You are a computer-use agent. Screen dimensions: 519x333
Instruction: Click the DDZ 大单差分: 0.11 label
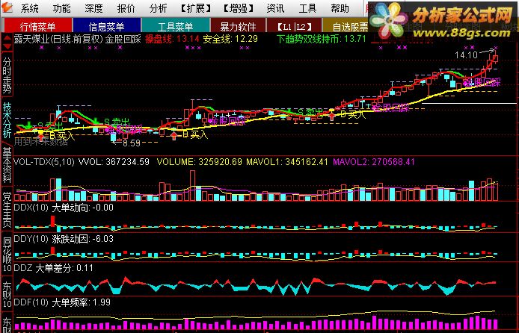[x=54, y=268]
